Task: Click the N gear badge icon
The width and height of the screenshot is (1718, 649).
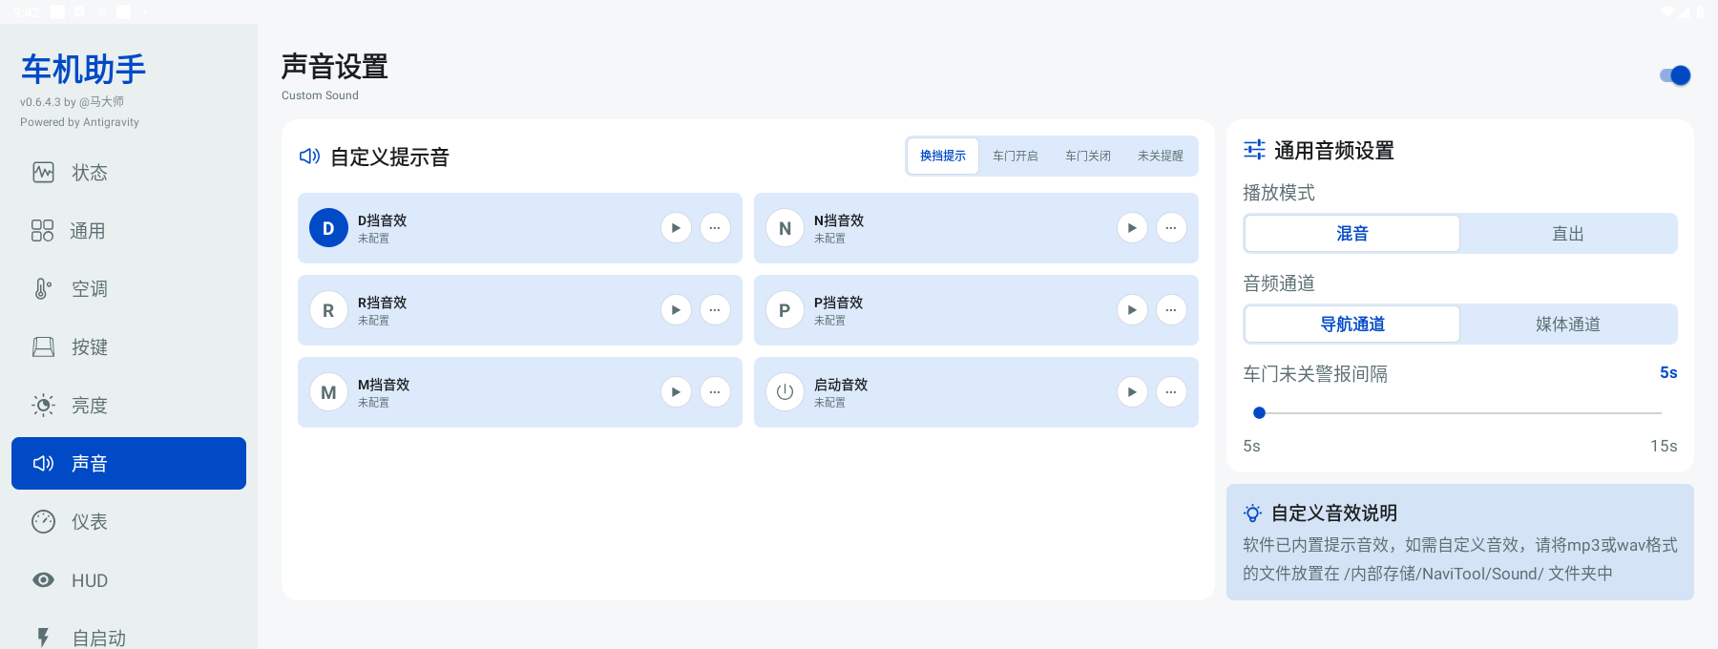Action: pos(785,228)
